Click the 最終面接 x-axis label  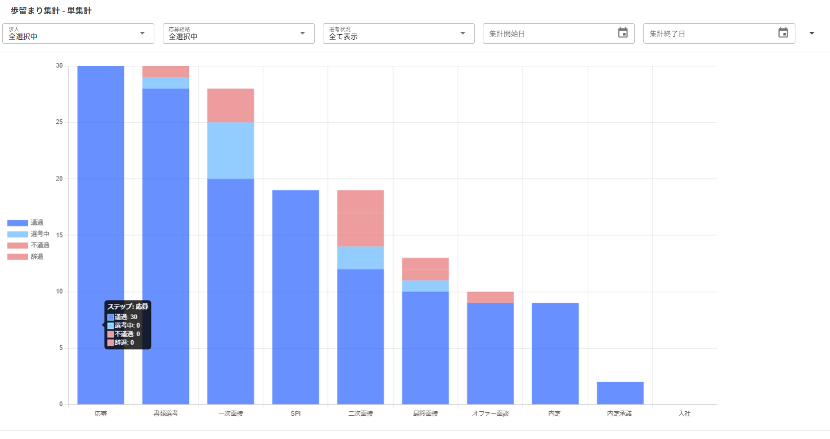[425, 413]
